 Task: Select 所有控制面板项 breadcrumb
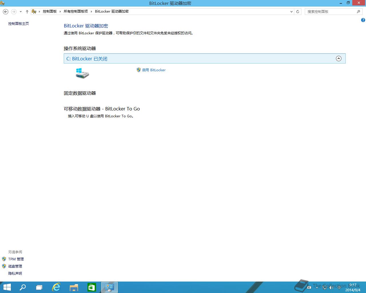pyautogui.click(x=76, y=11)
